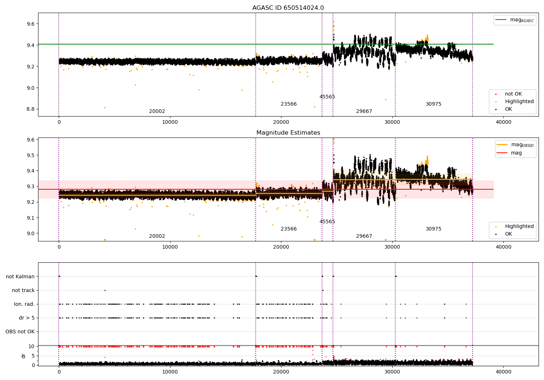Click the "40000" x-tick of the bottom plot
The width and height of the screenshot is (544, 380).
tap(503, 372)
